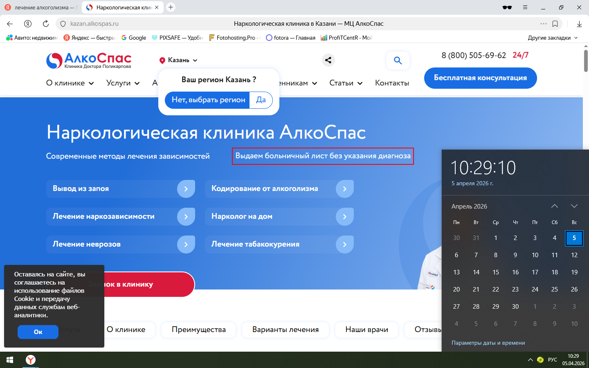Viewport: 589px width, 368px height.
Task: Show hidden tray icons chevron
Action: [x=530, y=360]
